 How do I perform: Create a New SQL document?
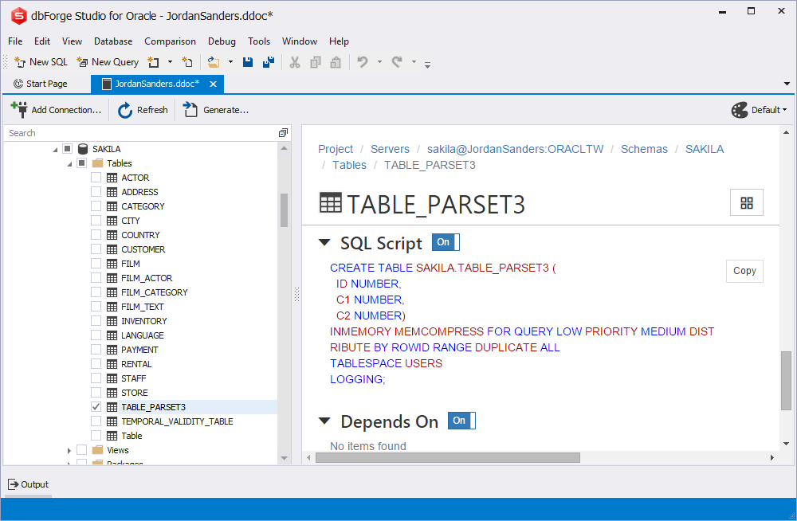pos(40,61)
